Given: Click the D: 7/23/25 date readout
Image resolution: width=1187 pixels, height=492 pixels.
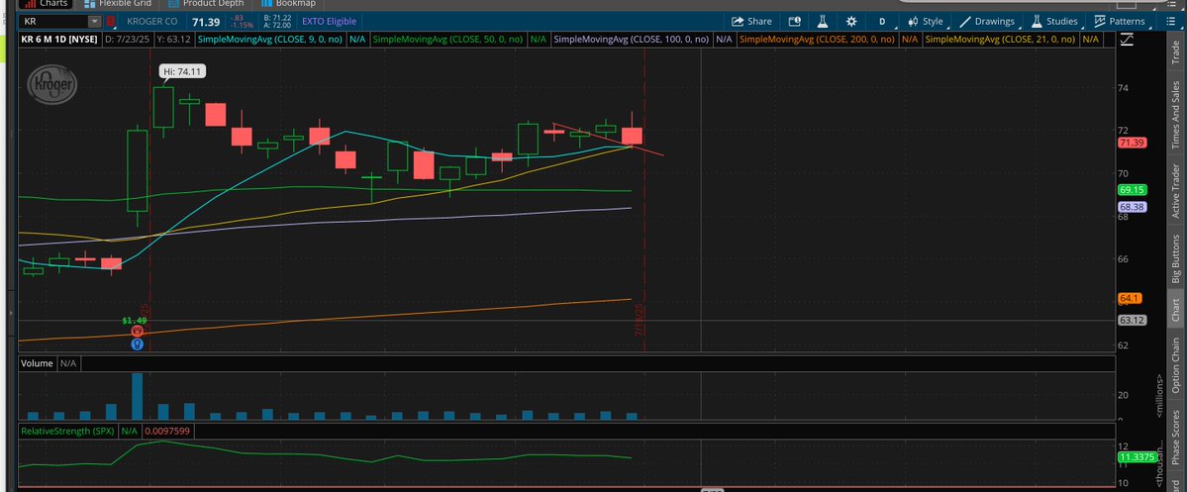Looking at the screenshot, I should tap(127, 39).
